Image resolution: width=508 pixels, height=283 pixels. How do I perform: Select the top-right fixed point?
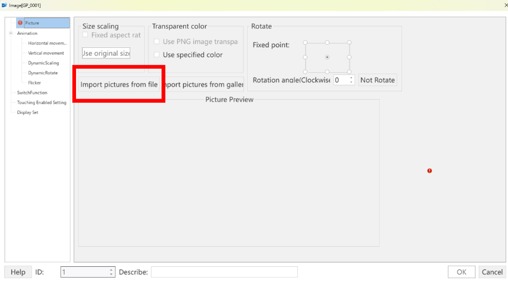(349, 42)
